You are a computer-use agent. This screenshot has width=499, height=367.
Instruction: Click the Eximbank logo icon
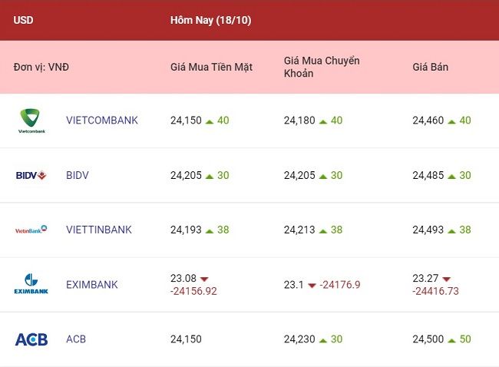point(31,283)
